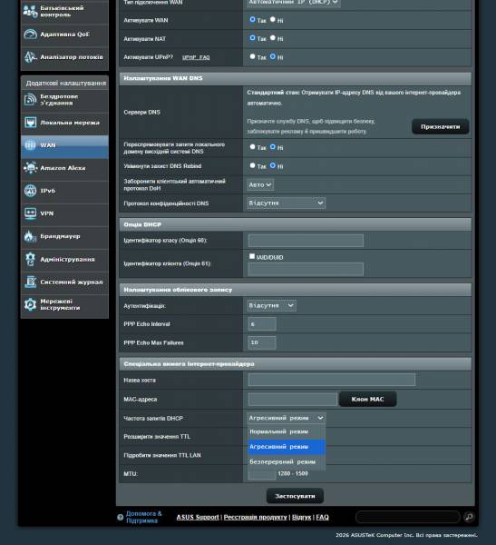496x545 pixels.
Task: Open the Реєстрація продукту link
Action: (255, 517)
